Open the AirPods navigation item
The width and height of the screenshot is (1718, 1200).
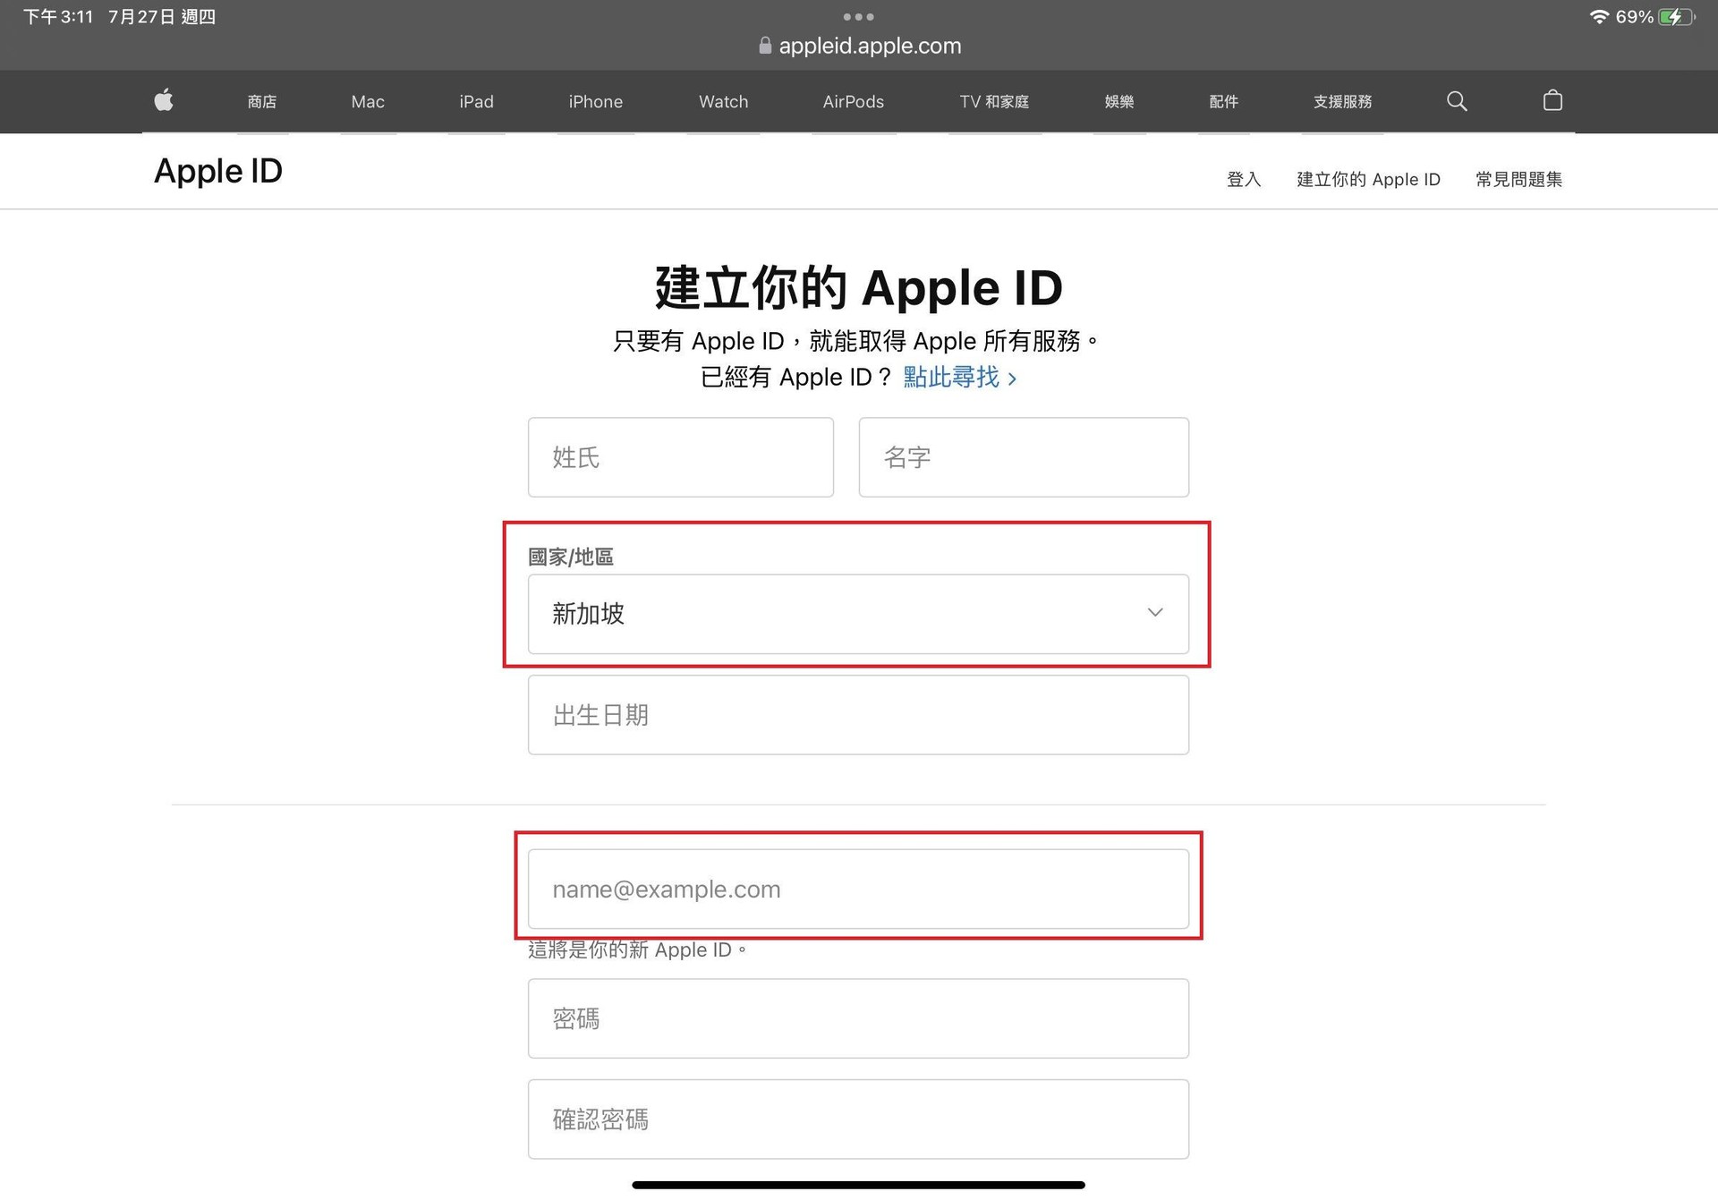click(854, 102)
